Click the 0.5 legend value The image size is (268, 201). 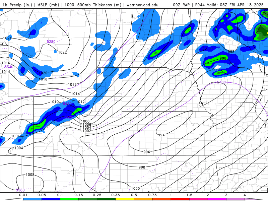point(134,195)
